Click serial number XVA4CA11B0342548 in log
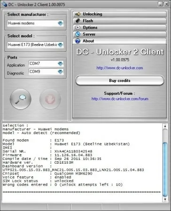Image resolution: width=171 pixels, height=211 pixels. pyautogui.click(x=73, y=151)
